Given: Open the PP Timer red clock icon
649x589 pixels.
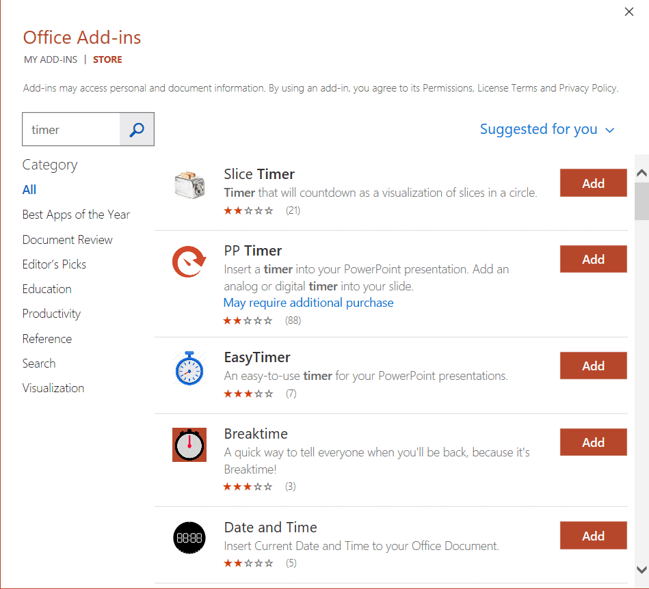Looking at the screenshot, I should [x=189, y=262].
